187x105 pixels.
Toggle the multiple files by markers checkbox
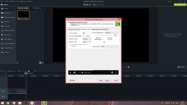coord(70,45)
